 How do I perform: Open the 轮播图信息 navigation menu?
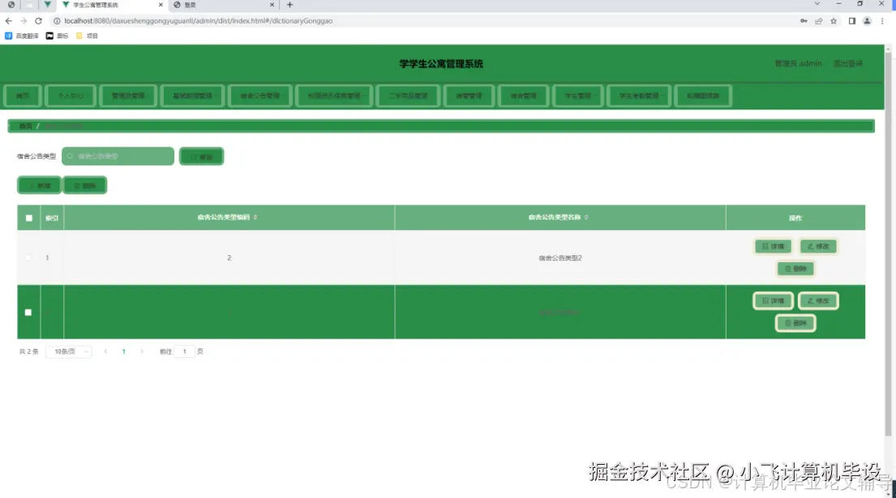click(x=703, y=96)
